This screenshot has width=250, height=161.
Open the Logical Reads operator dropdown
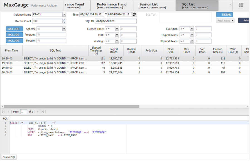192,35
